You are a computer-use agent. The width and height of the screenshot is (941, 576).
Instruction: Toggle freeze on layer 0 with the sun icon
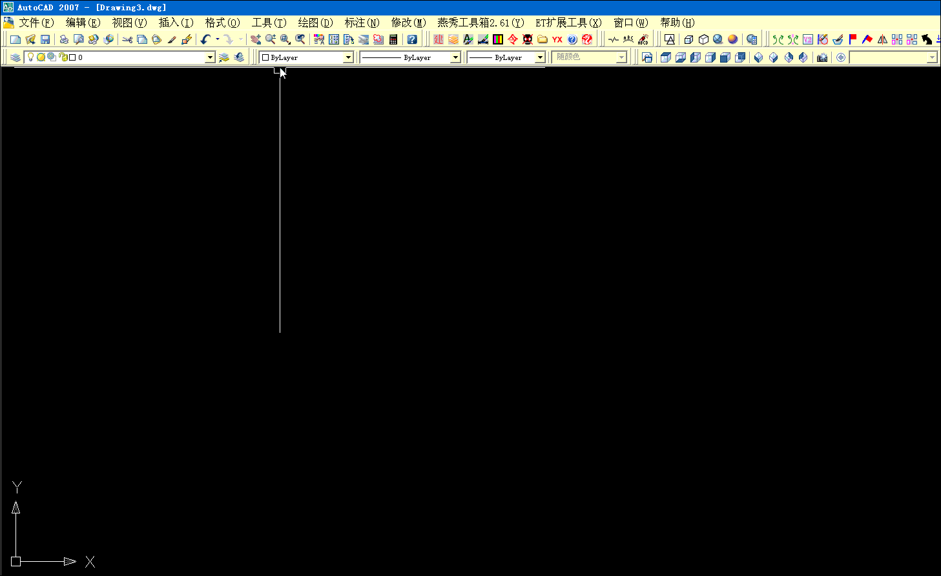pos(41,57)
